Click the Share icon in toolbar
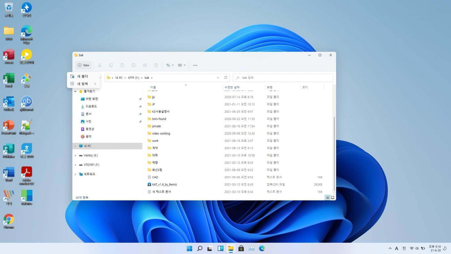The height and width of the screenshot is (254, 451). pos(145,65)
